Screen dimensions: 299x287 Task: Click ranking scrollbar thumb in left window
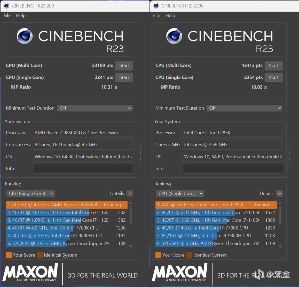pyautogui.click(x=131, y=215)
